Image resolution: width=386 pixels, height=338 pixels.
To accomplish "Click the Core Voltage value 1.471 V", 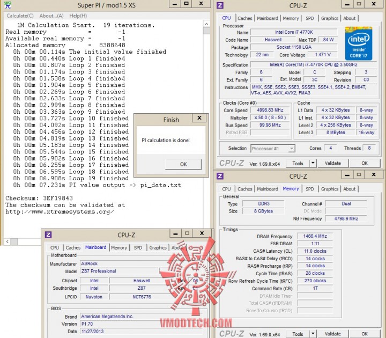I will [x=323, y=55].
